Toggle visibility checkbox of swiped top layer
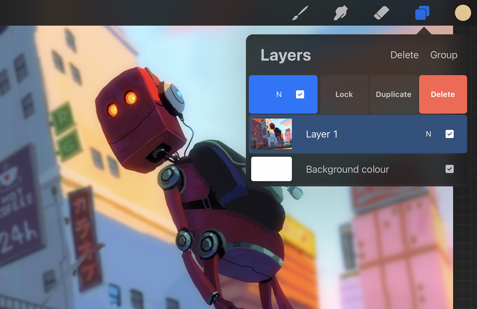Screen dimensions: 477x309 tap(300, 94)
